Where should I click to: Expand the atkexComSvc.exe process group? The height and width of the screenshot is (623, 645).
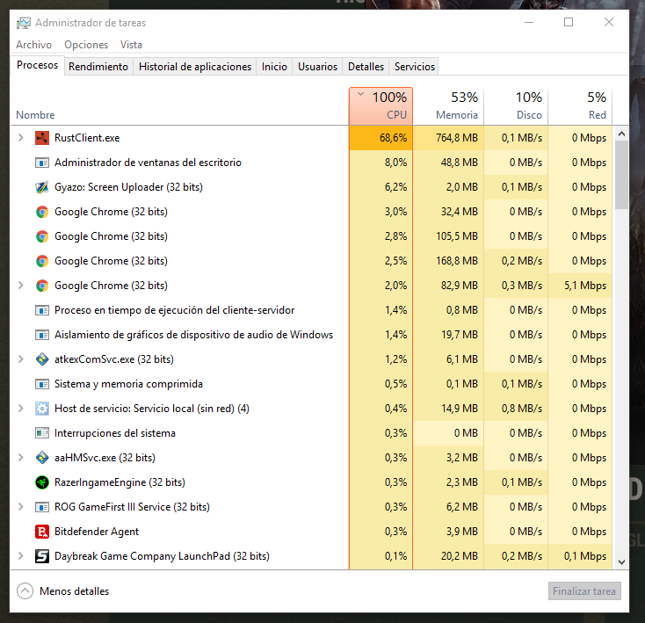tap(20, 359)
